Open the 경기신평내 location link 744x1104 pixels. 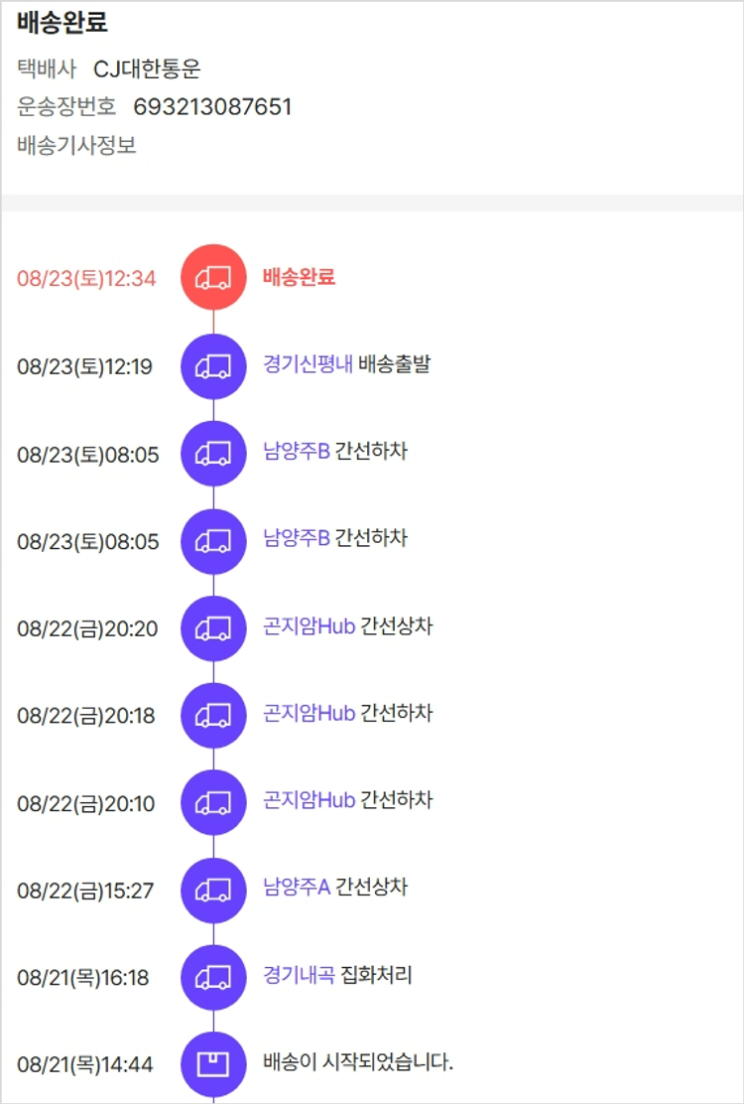pos(308,364)
